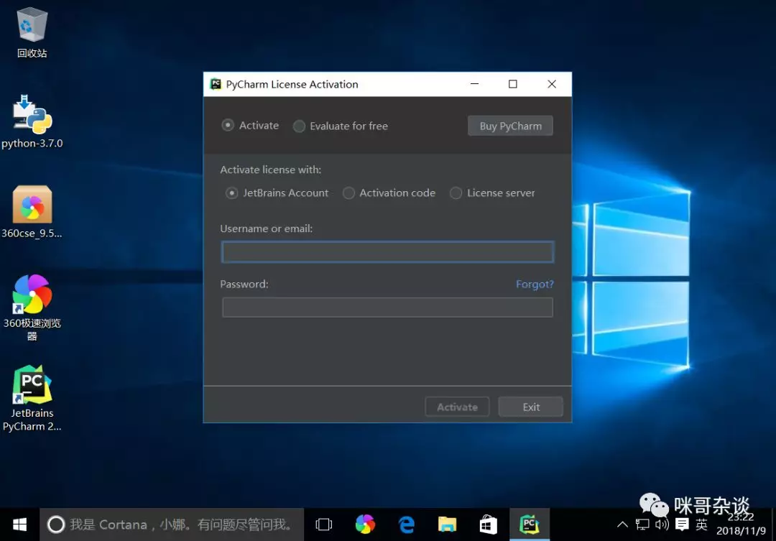776x541 pixels.
Task: Open File Explorer from the taskbar
Action: tap(448, 524)
